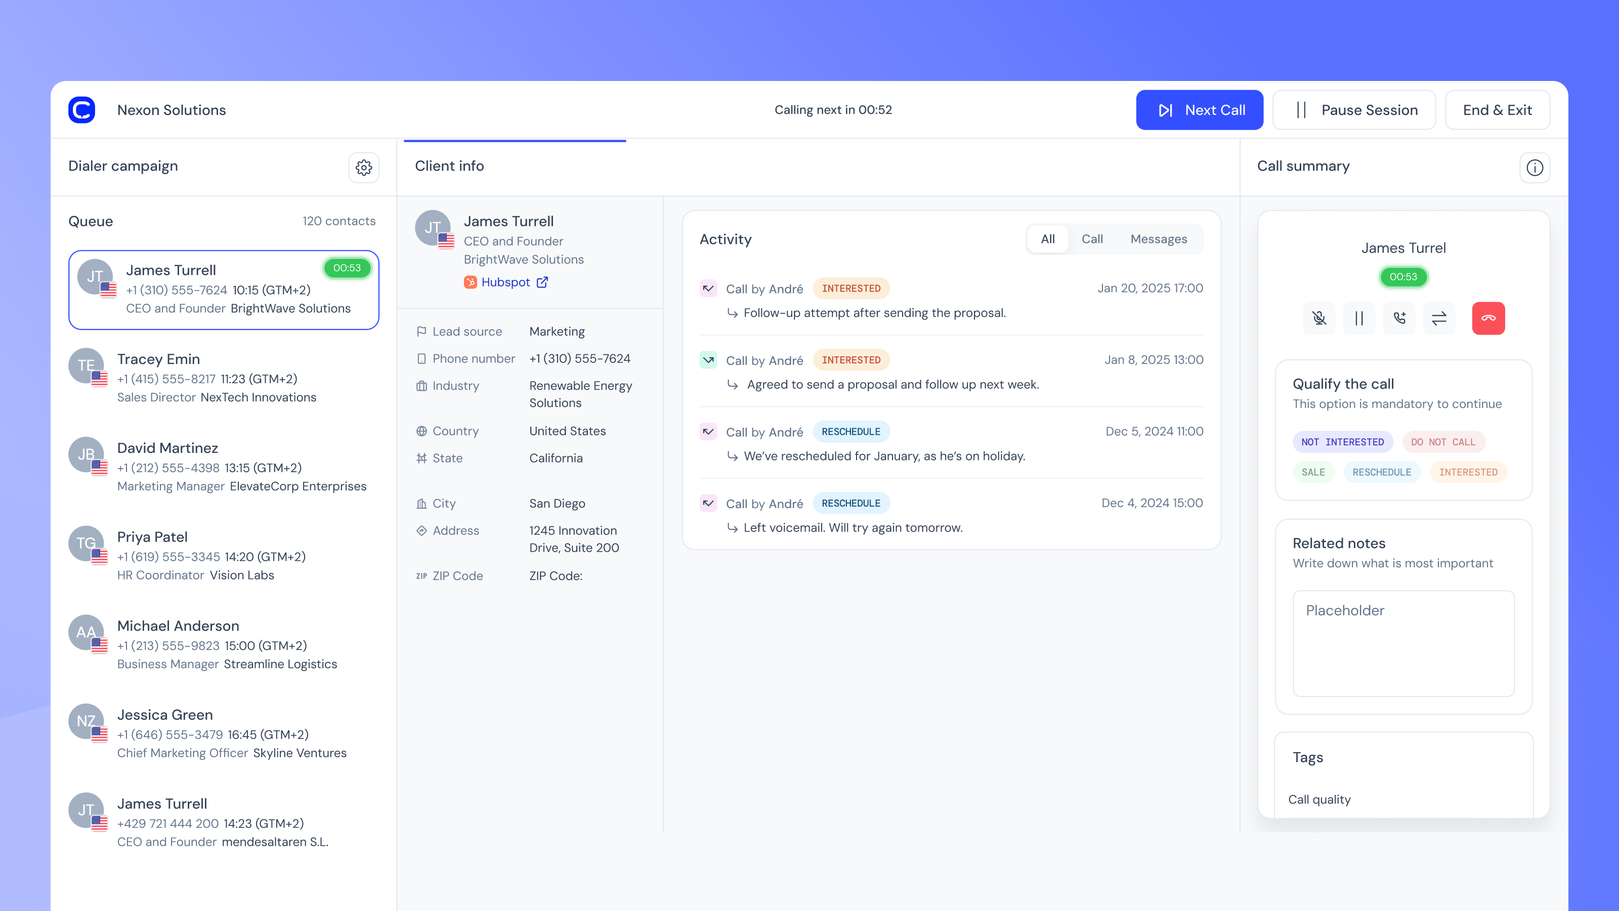Add another participant to the call
Image resolution: width=1619 pixels, height=911 pixels.
click(1399, 318)
